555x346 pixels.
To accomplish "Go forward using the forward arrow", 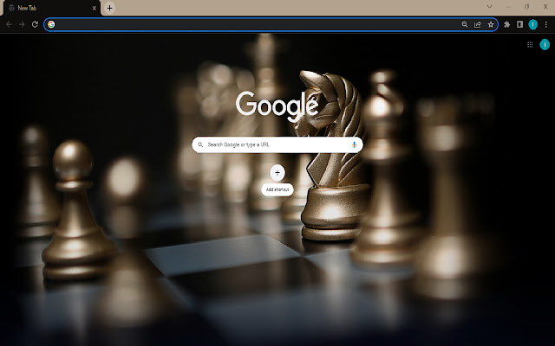I will click(x=22, y=24).
